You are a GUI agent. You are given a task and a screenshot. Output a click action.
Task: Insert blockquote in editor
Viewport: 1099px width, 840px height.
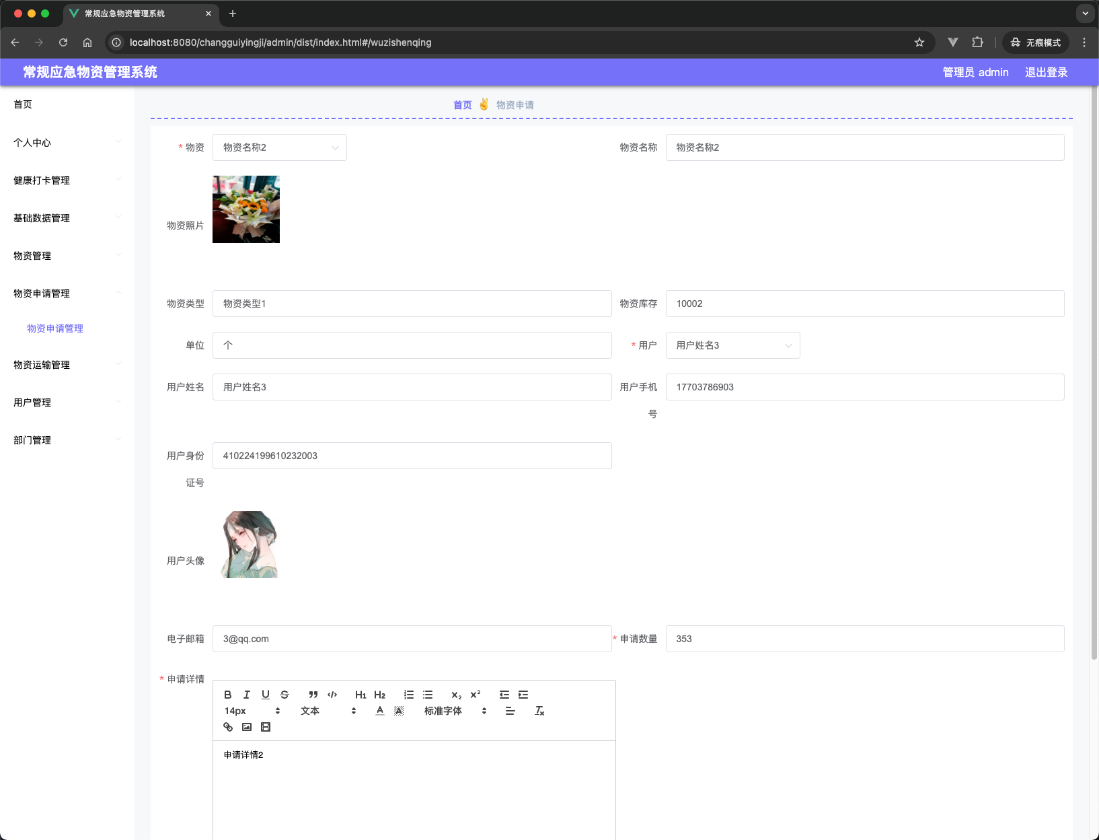point(313,695)
